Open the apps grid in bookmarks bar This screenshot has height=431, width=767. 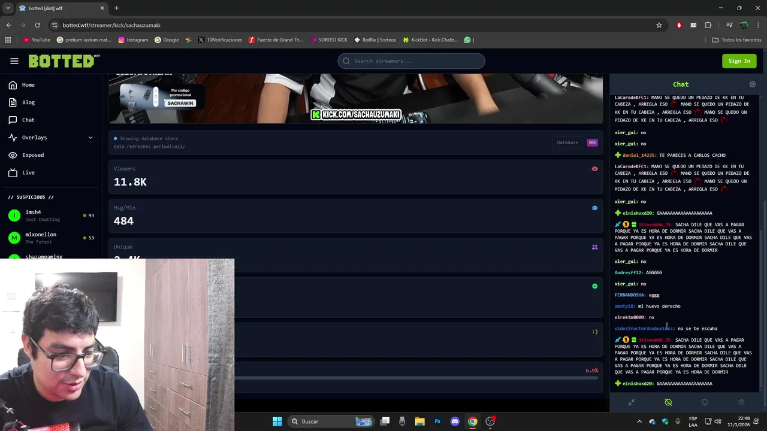[8, 40]
